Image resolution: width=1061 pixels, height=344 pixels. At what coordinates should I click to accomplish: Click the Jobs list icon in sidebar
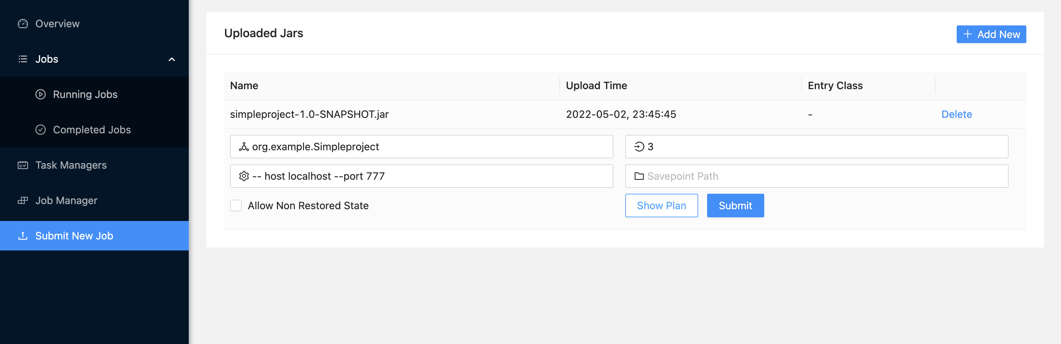click(x=22, y=59)
